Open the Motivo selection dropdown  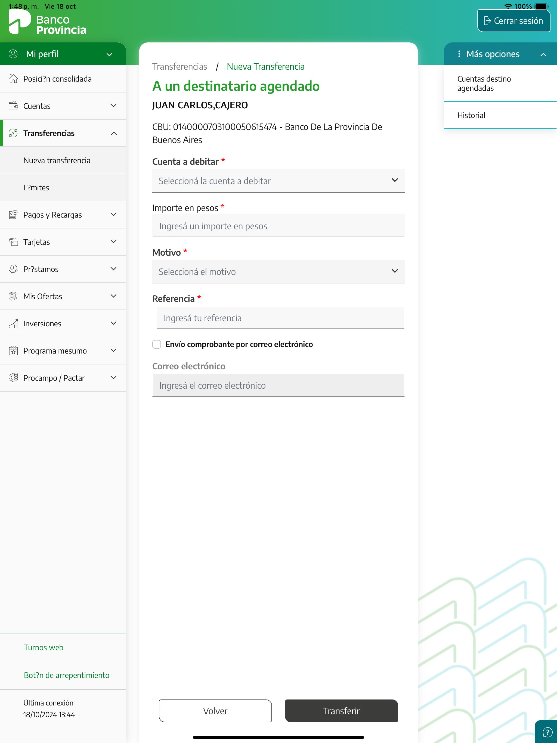278,271
